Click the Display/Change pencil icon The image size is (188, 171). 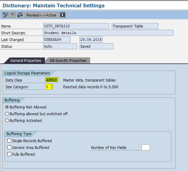pyautogui.click(x=6, y=15)
